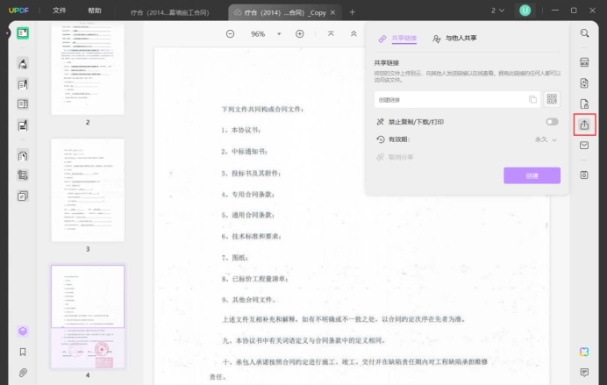Click the Save as Other icon
Viewport: 607px width, 385px height.
coord(584,175)
